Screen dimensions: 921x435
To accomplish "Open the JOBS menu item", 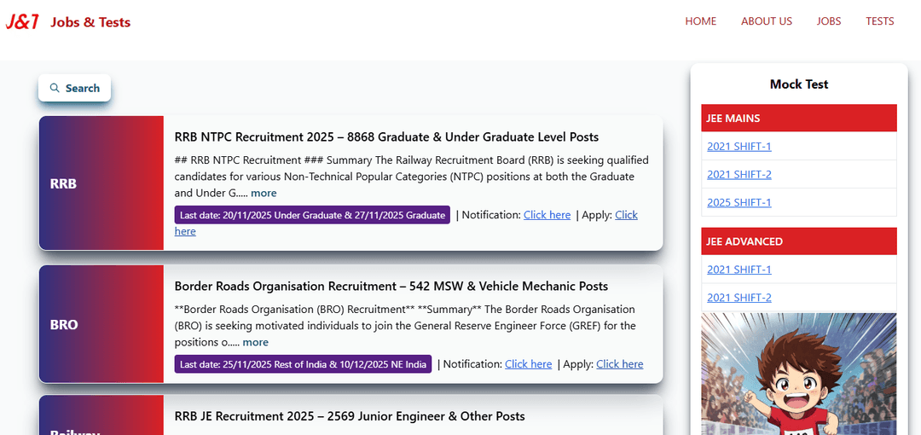I will tap(828, 21).
